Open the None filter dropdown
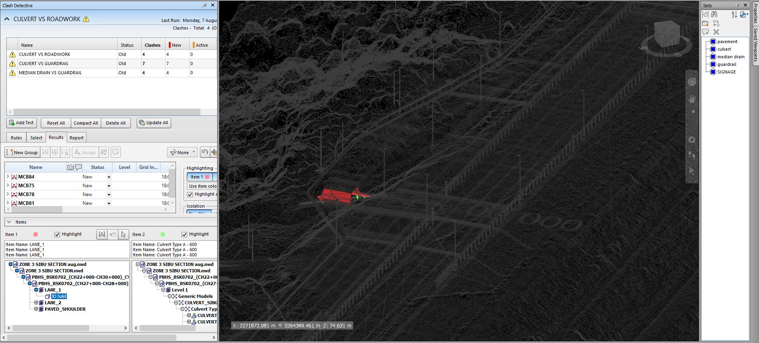The width and height of the screenshot is (759, 343). click(182, 152)
